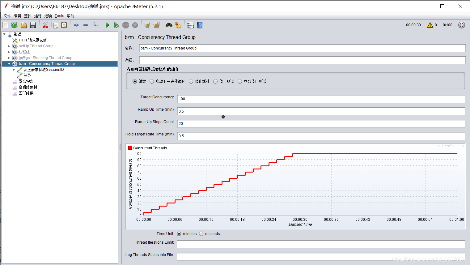Click the Cut scissors toolbar icon
470x265 pixels.
coord(45,25)
